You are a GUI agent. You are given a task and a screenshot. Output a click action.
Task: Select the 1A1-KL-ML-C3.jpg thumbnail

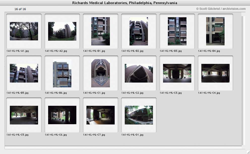pos(177,73)
